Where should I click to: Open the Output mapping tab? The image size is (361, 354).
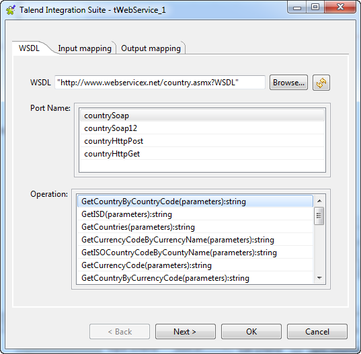pos(151,48)
